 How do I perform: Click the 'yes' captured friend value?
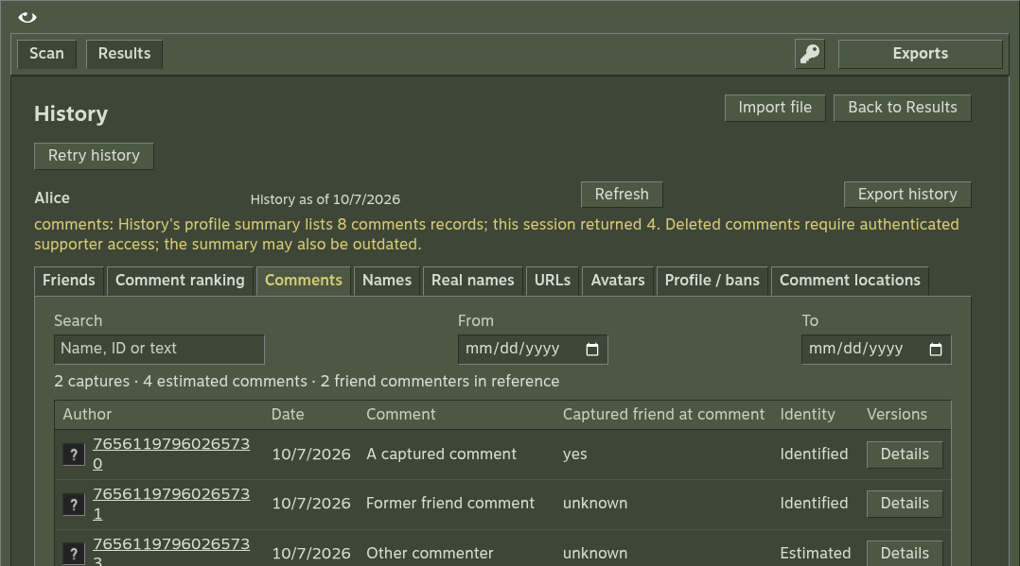pyautogui.click(x=574, y=455)
